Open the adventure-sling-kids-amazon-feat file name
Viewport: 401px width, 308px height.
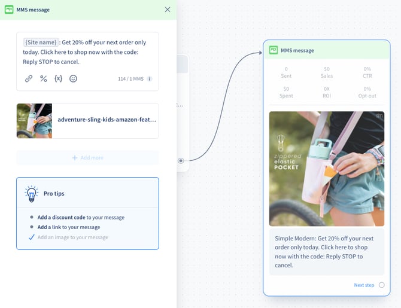pyautogui.click(x=107, y=120)
